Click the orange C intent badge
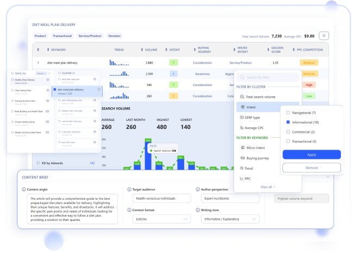The image size is (353, 277). point(173,96)
